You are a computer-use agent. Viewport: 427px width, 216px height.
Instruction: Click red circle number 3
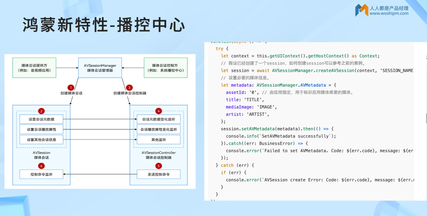tap(129, 88)
